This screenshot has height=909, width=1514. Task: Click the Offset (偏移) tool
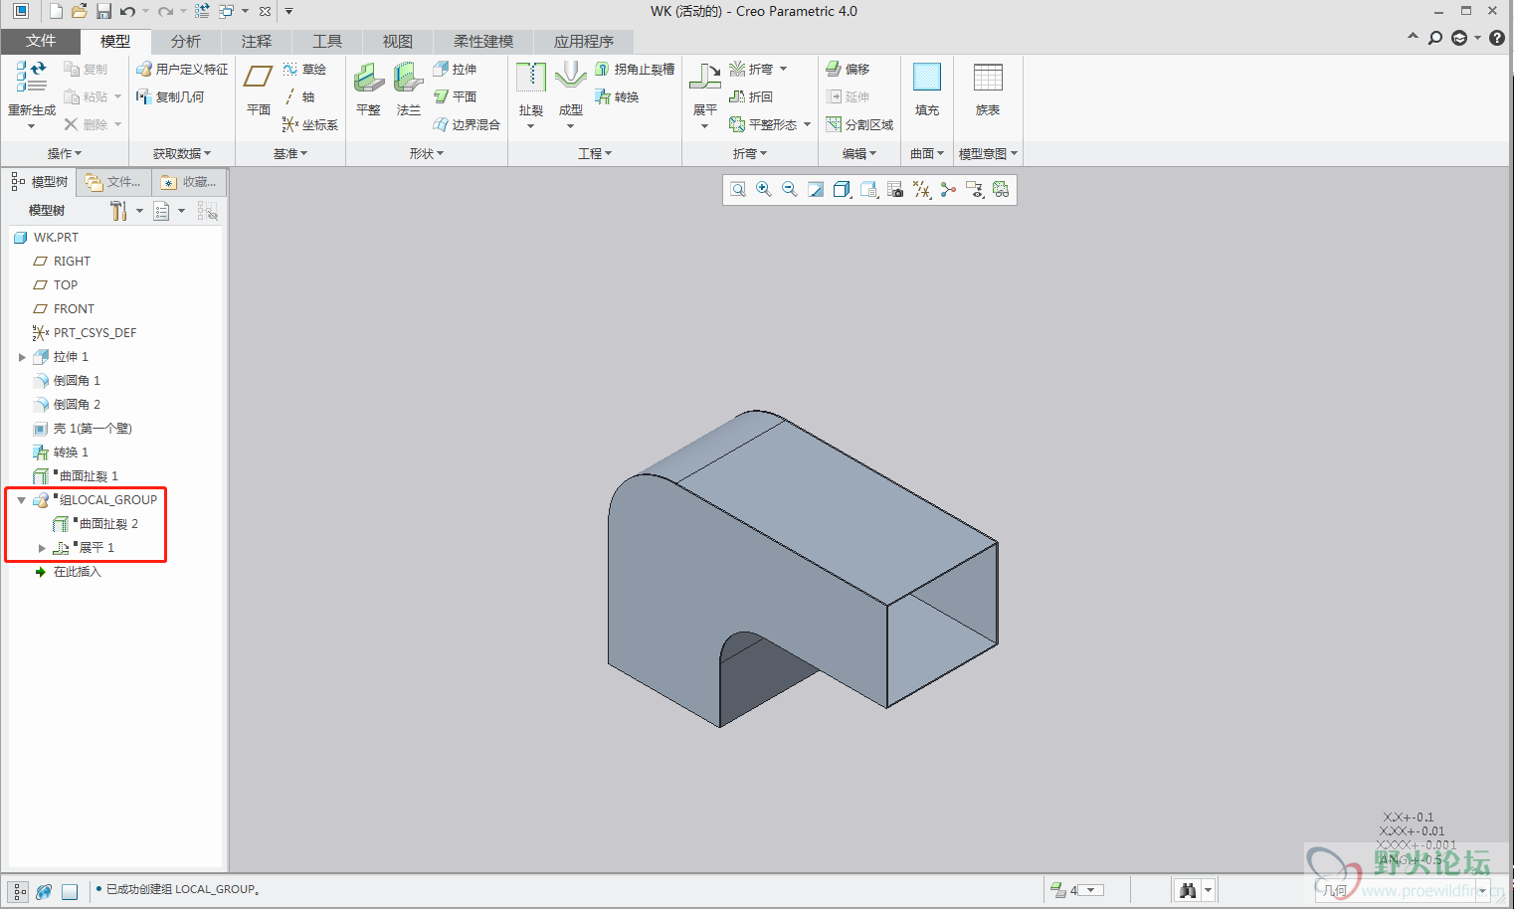coord(849,69)
